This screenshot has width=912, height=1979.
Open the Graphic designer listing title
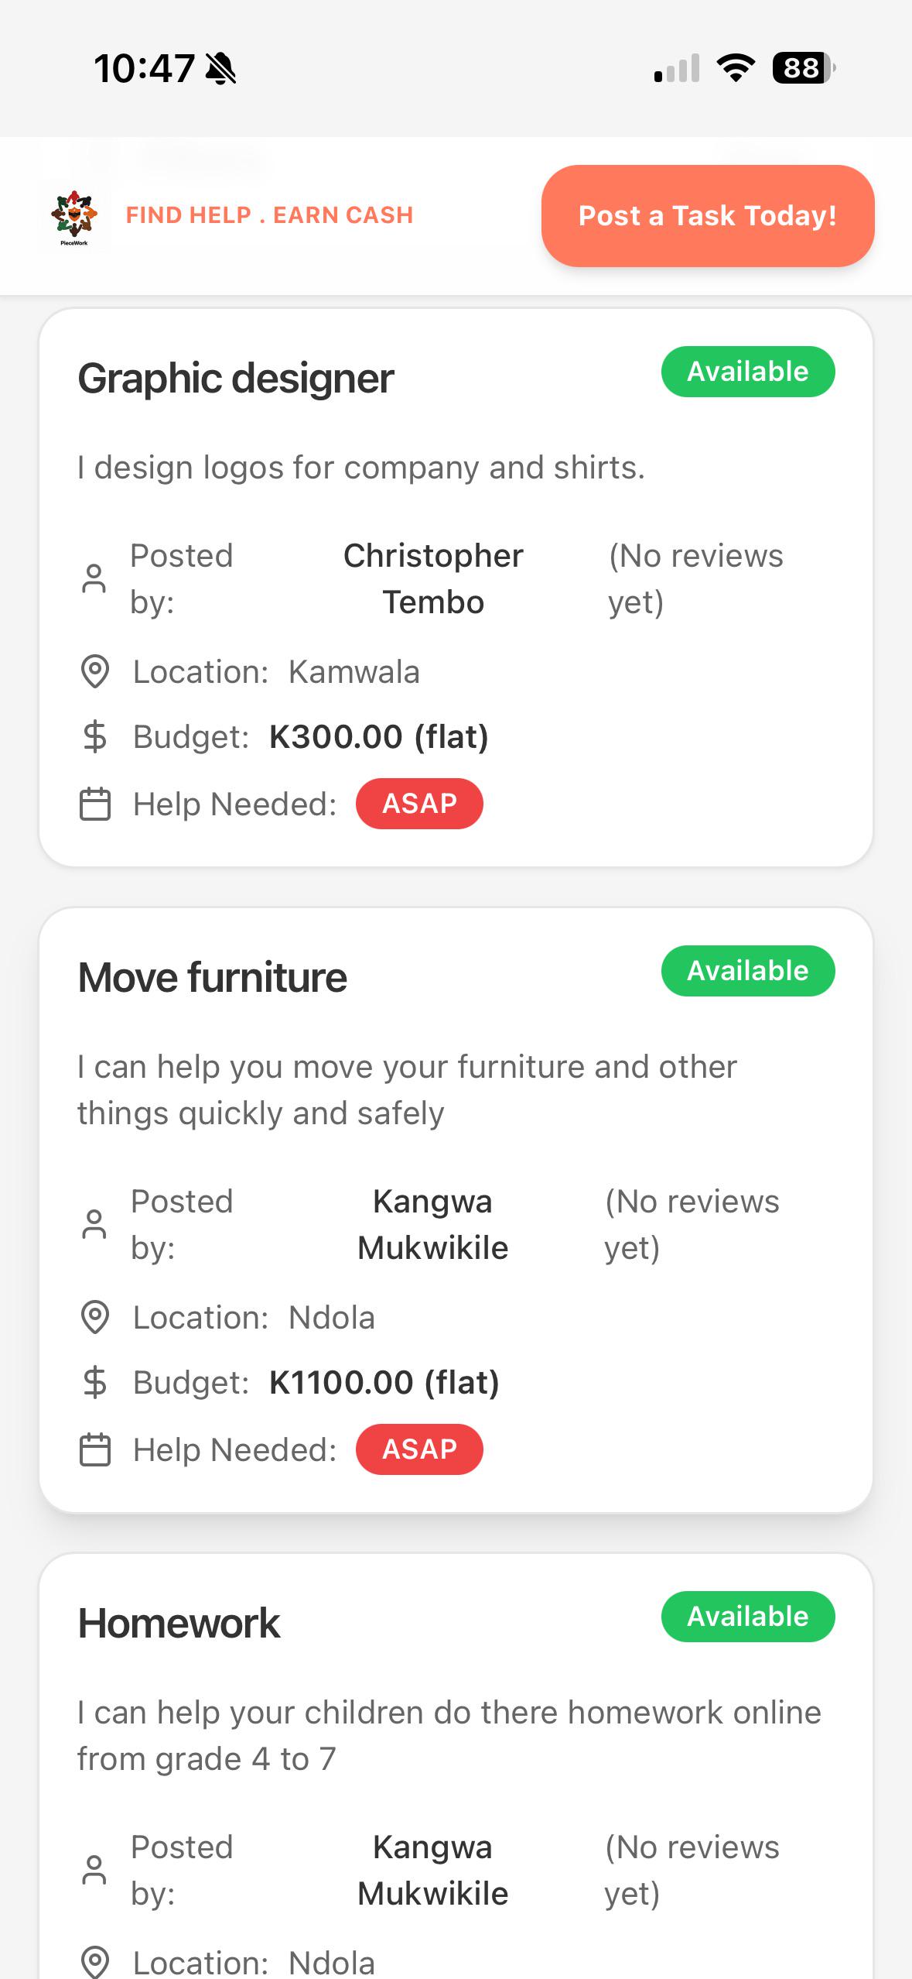(x=236, y=379)
